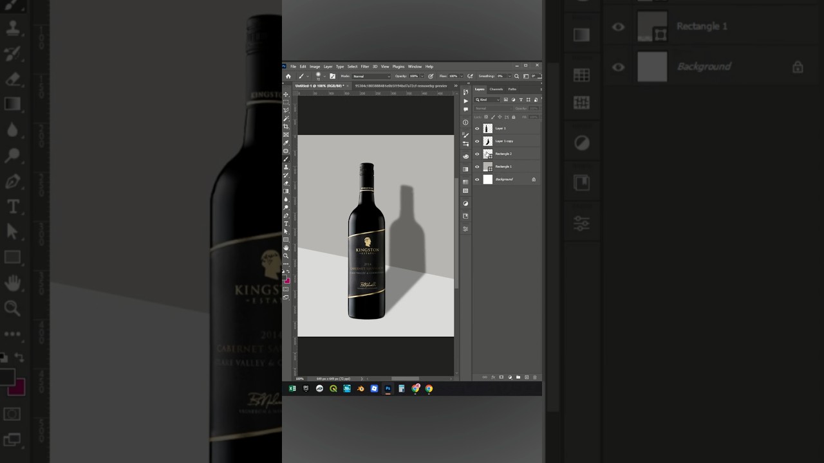The height and width of the screenshot is (463, 824).
Task: Select the History Brush tool
Action: (286, 175)
